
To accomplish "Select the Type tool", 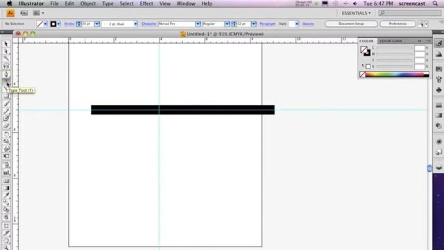I will coord(6,81).
